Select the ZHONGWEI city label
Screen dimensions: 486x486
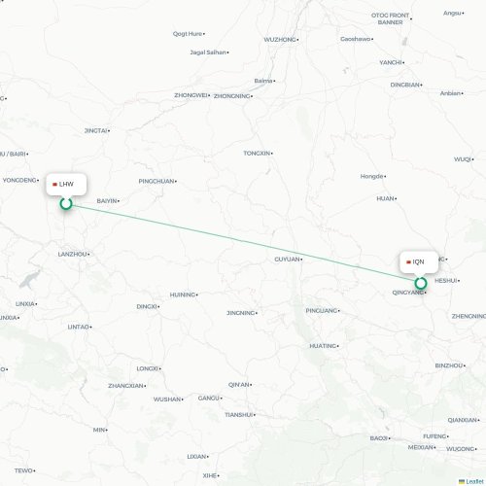191,95
